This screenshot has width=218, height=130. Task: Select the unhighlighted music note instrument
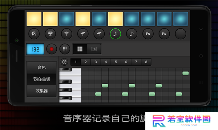coord(132,34)
